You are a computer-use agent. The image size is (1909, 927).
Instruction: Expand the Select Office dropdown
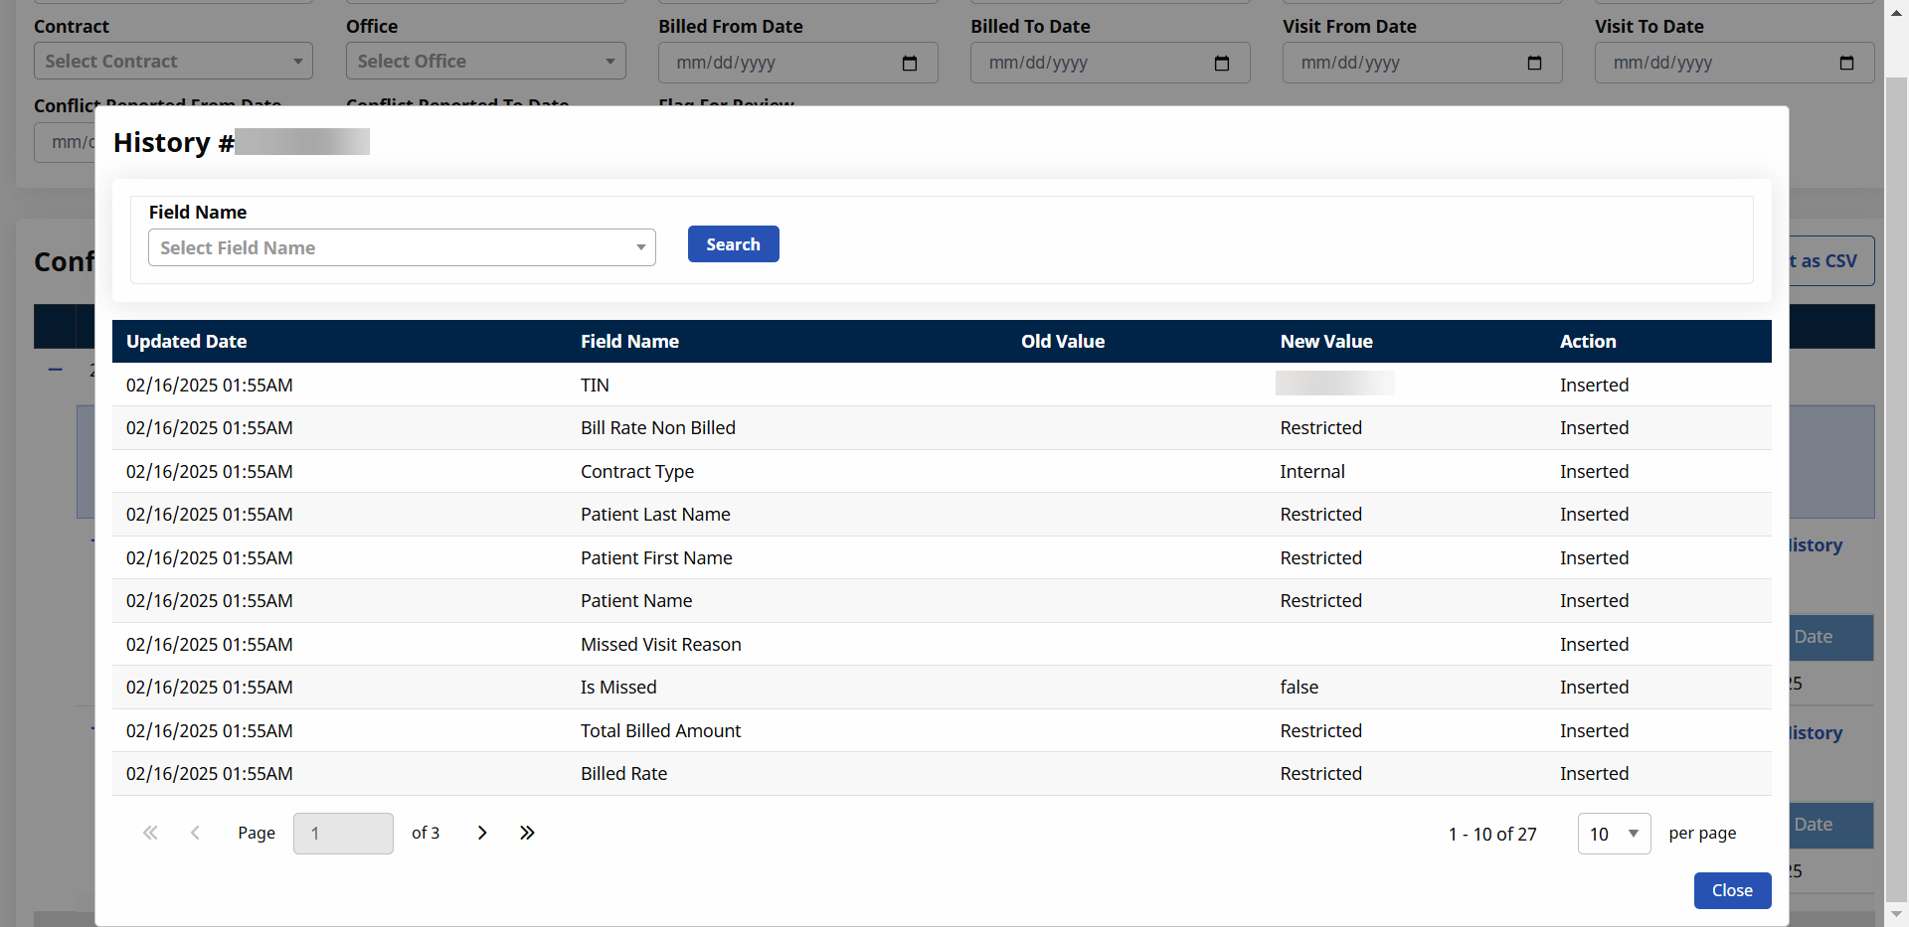(x=485, y=61)
